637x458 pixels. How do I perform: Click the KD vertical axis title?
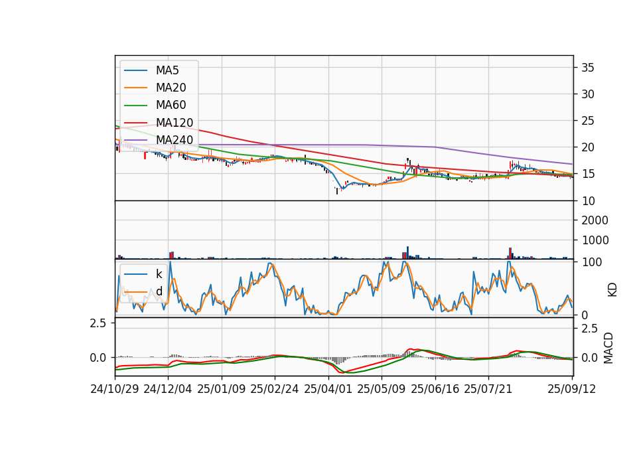(x=612, y=289)
